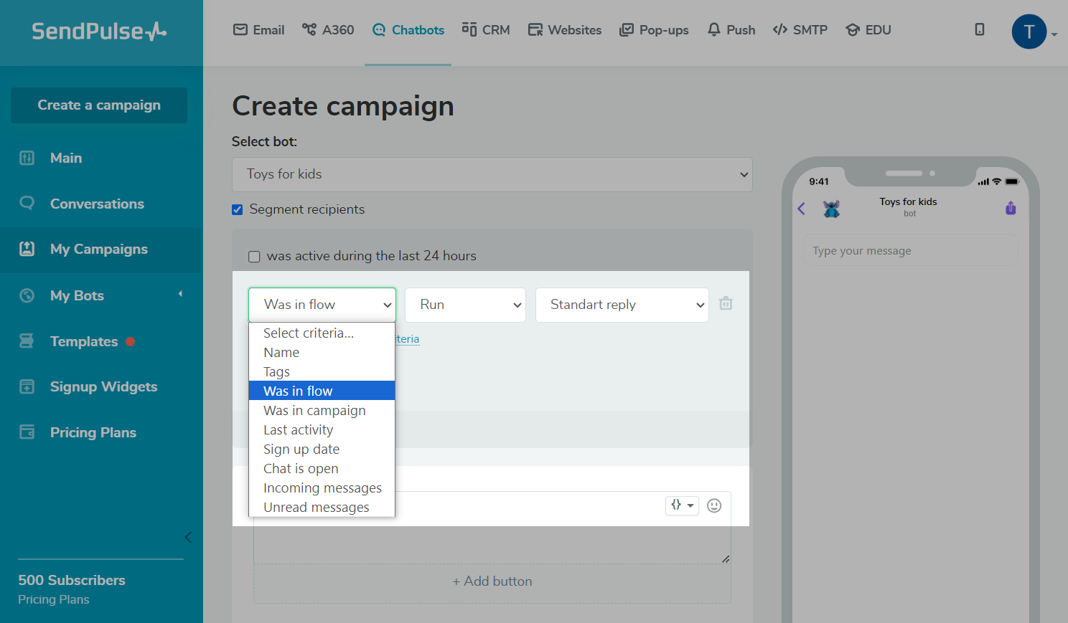Open the emoji picker in message editor
The image size is (1068, 623).
713,505
